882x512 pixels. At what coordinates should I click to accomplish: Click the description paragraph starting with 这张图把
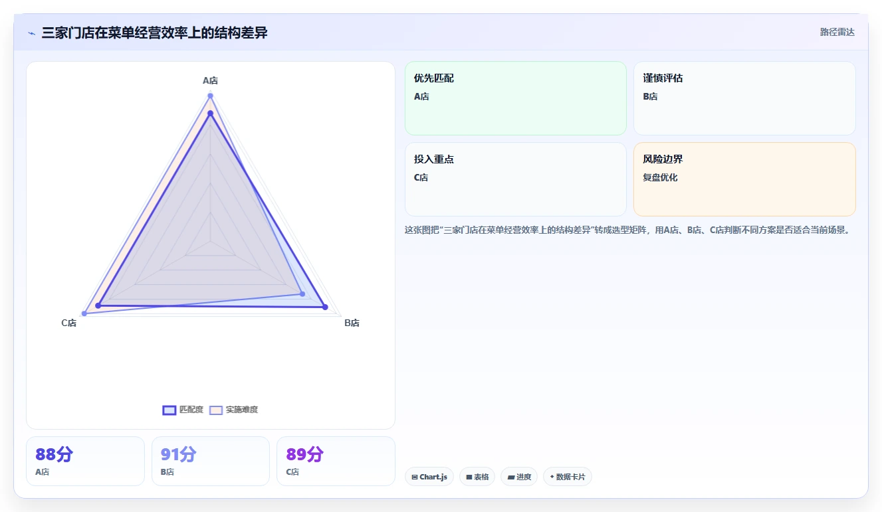tap(627, 230)
